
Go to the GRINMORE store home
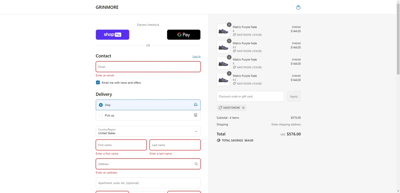[x=107, y=7]
